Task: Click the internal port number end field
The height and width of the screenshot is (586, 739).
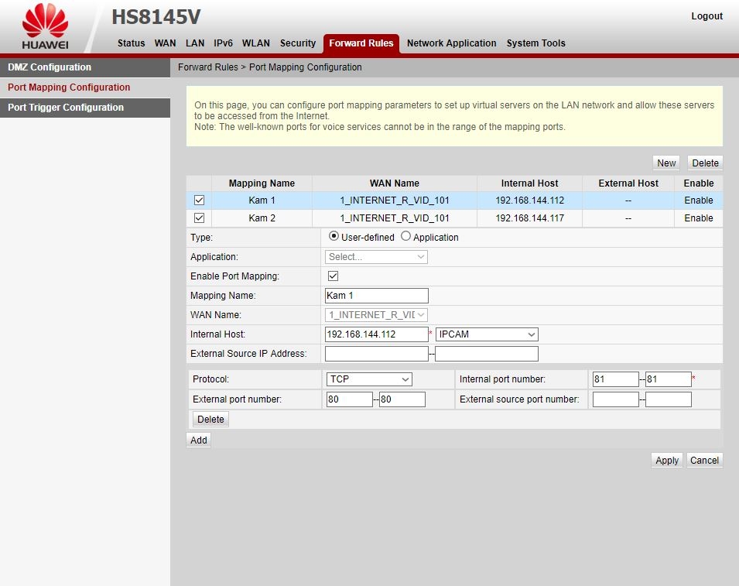Action: click(x=669, y=379)
